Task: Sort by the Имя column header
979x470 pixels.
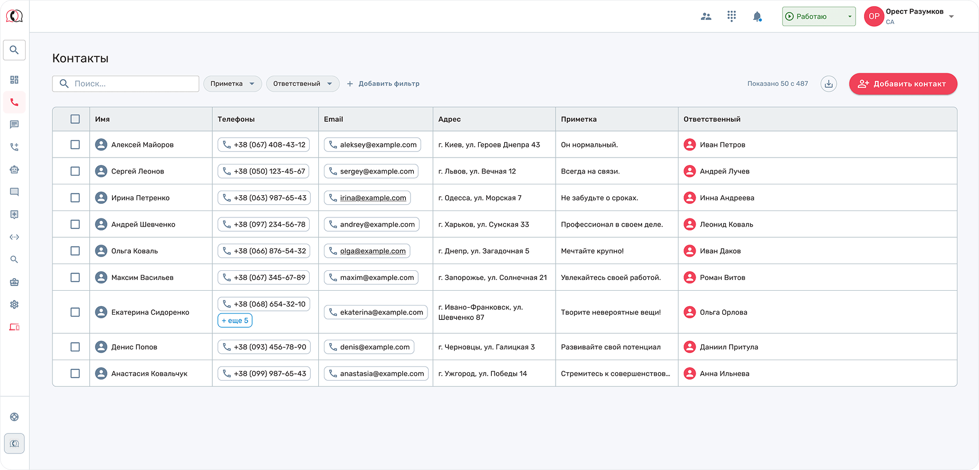Action: [102, 119]
